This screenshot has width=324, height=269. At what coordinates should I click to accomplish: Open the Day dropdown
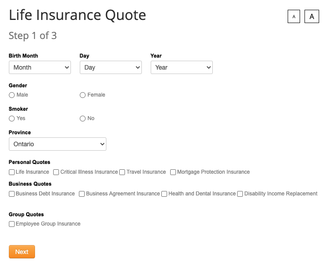(111, 67)
